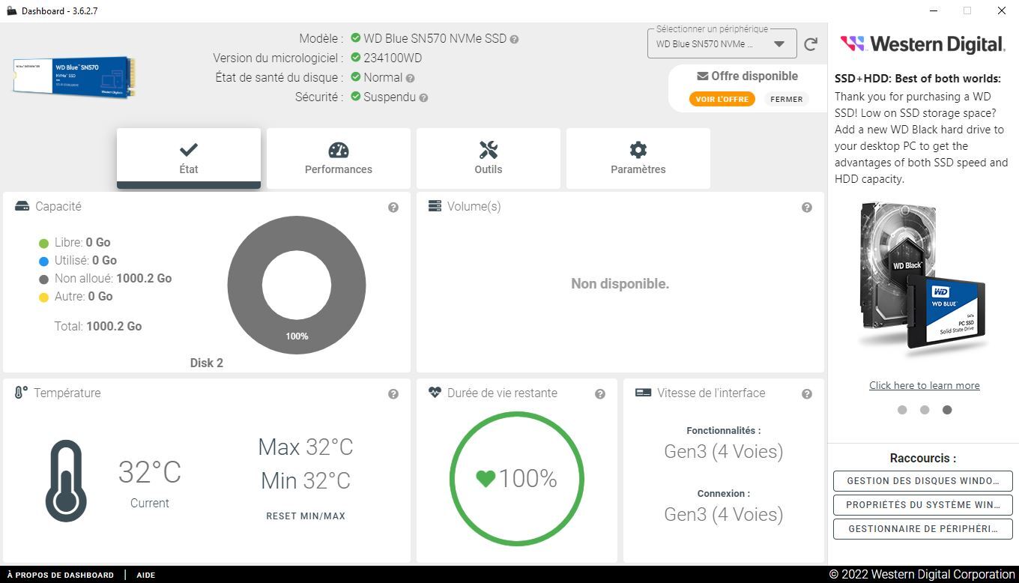Click the green check beside firmware version 234100WD
1019x583 pixels.
click(x=356, y=58)
